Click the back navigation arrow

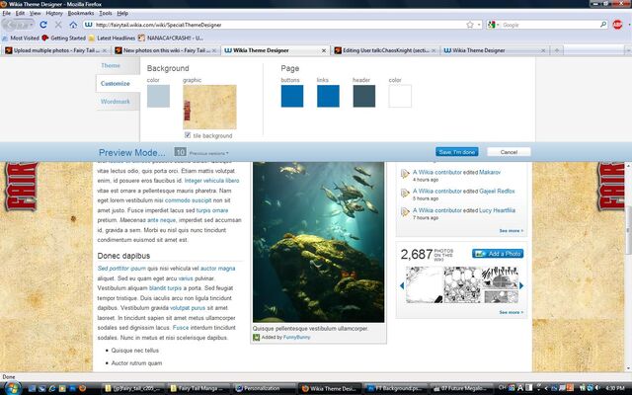(12, 25)
